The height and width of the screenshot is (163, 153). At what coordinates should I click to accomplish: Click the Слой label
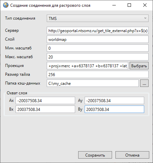click(x=10, y=39)
